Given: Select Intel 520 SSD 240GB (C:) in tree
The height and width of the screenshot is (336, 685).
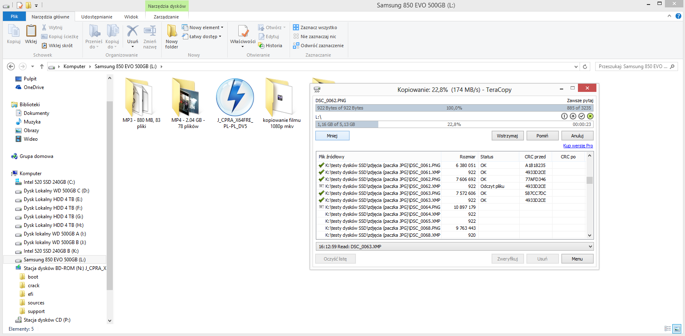Looking at the screenshot, I should click(49, 182).
